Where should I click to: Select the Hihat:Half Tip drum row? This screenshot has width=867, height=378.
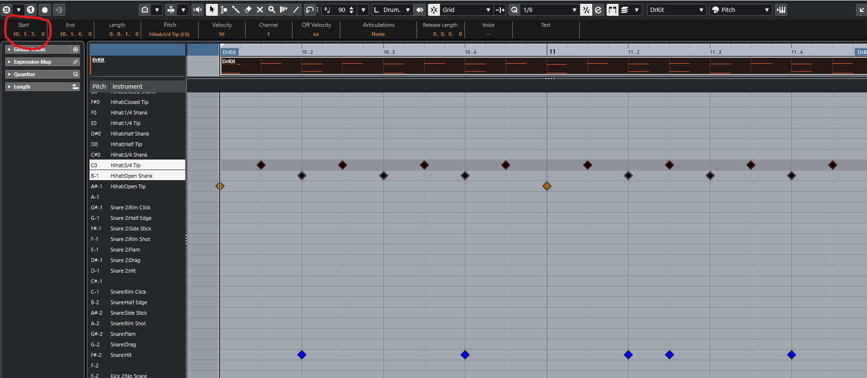(x=137, y=144)
